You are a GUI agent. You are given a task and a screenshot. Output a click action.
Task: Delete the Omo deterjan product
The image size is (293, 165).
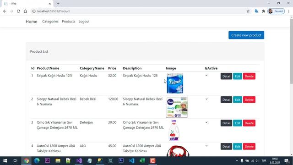click(x=249, y=123)
